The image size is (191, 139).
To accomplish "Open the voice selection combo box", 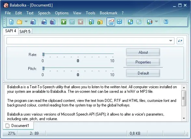I will pyautogui.click(x=90, y=41).
